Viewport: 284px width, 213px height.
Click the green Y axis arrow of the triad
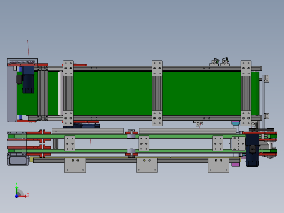(17, 191)
